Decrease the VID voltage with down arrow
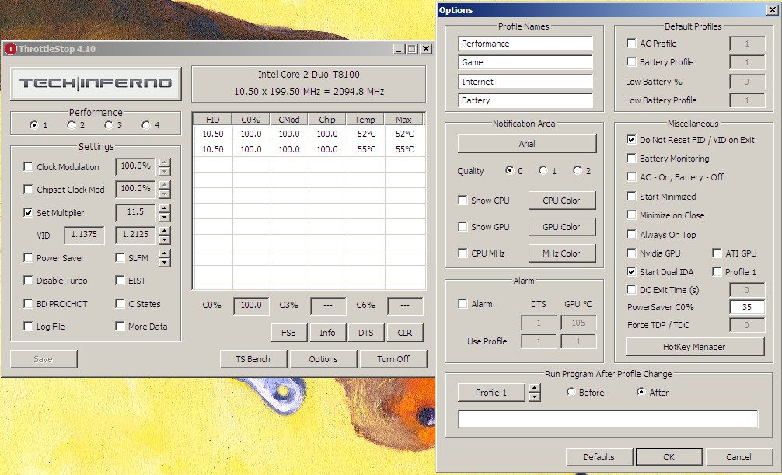 point(165,239)
